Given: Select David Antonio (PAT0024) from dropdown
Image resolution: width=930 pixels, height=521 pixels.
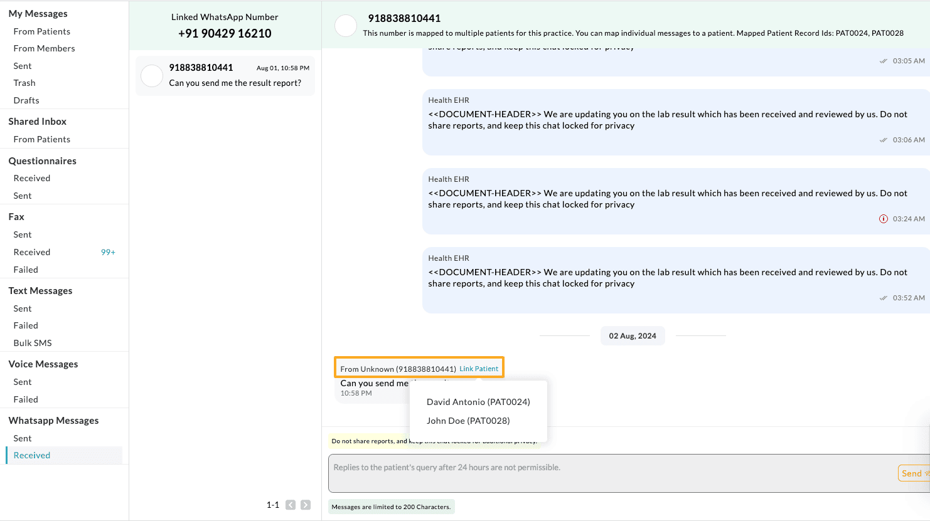Looking at the screenshot, I should [x=478, y=402].
